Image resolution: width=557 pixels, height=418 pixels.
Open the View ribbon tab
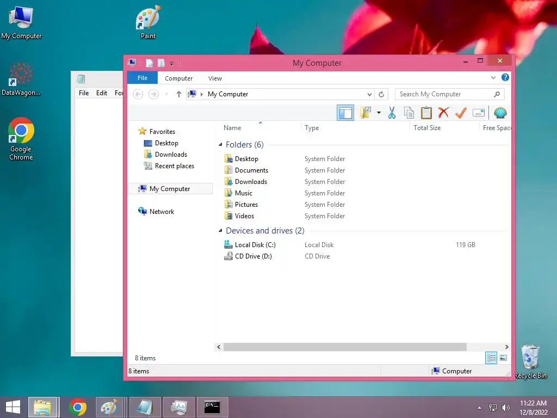point(215,78)
